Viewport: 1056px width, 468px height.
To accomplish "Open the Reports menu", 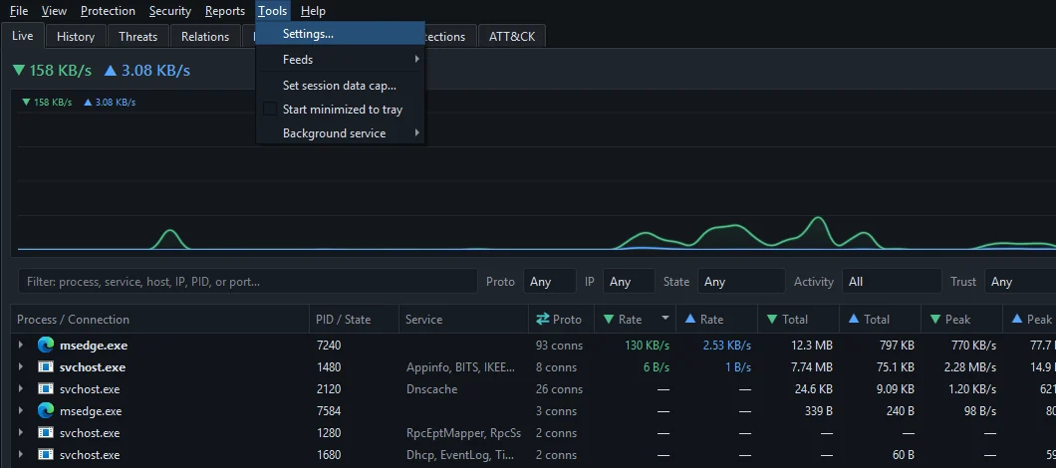I will pos(225,11).
